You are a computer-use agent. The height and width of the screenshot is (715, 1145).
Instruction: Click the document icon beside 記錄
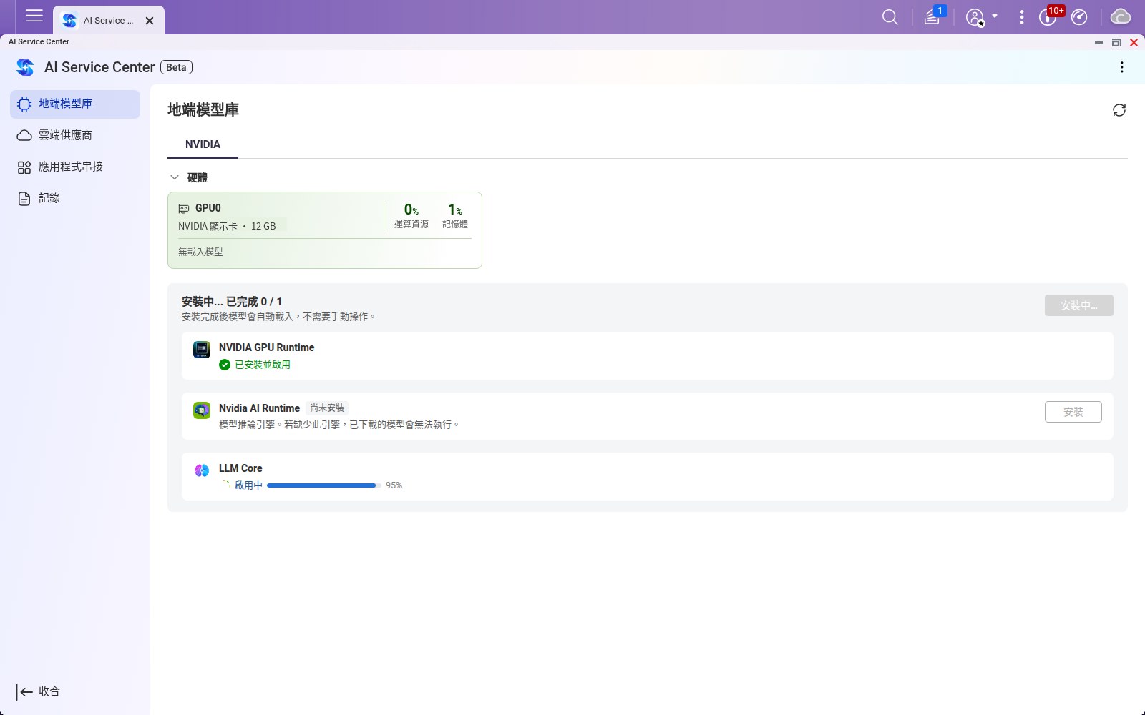click(x=24, y=199)
